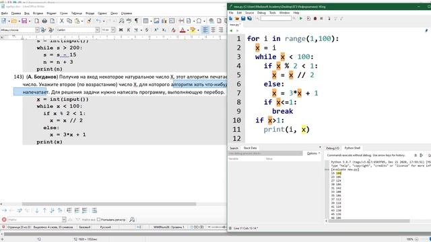Open the font size dropdown
431x242 pixels.
click(112, 30)
